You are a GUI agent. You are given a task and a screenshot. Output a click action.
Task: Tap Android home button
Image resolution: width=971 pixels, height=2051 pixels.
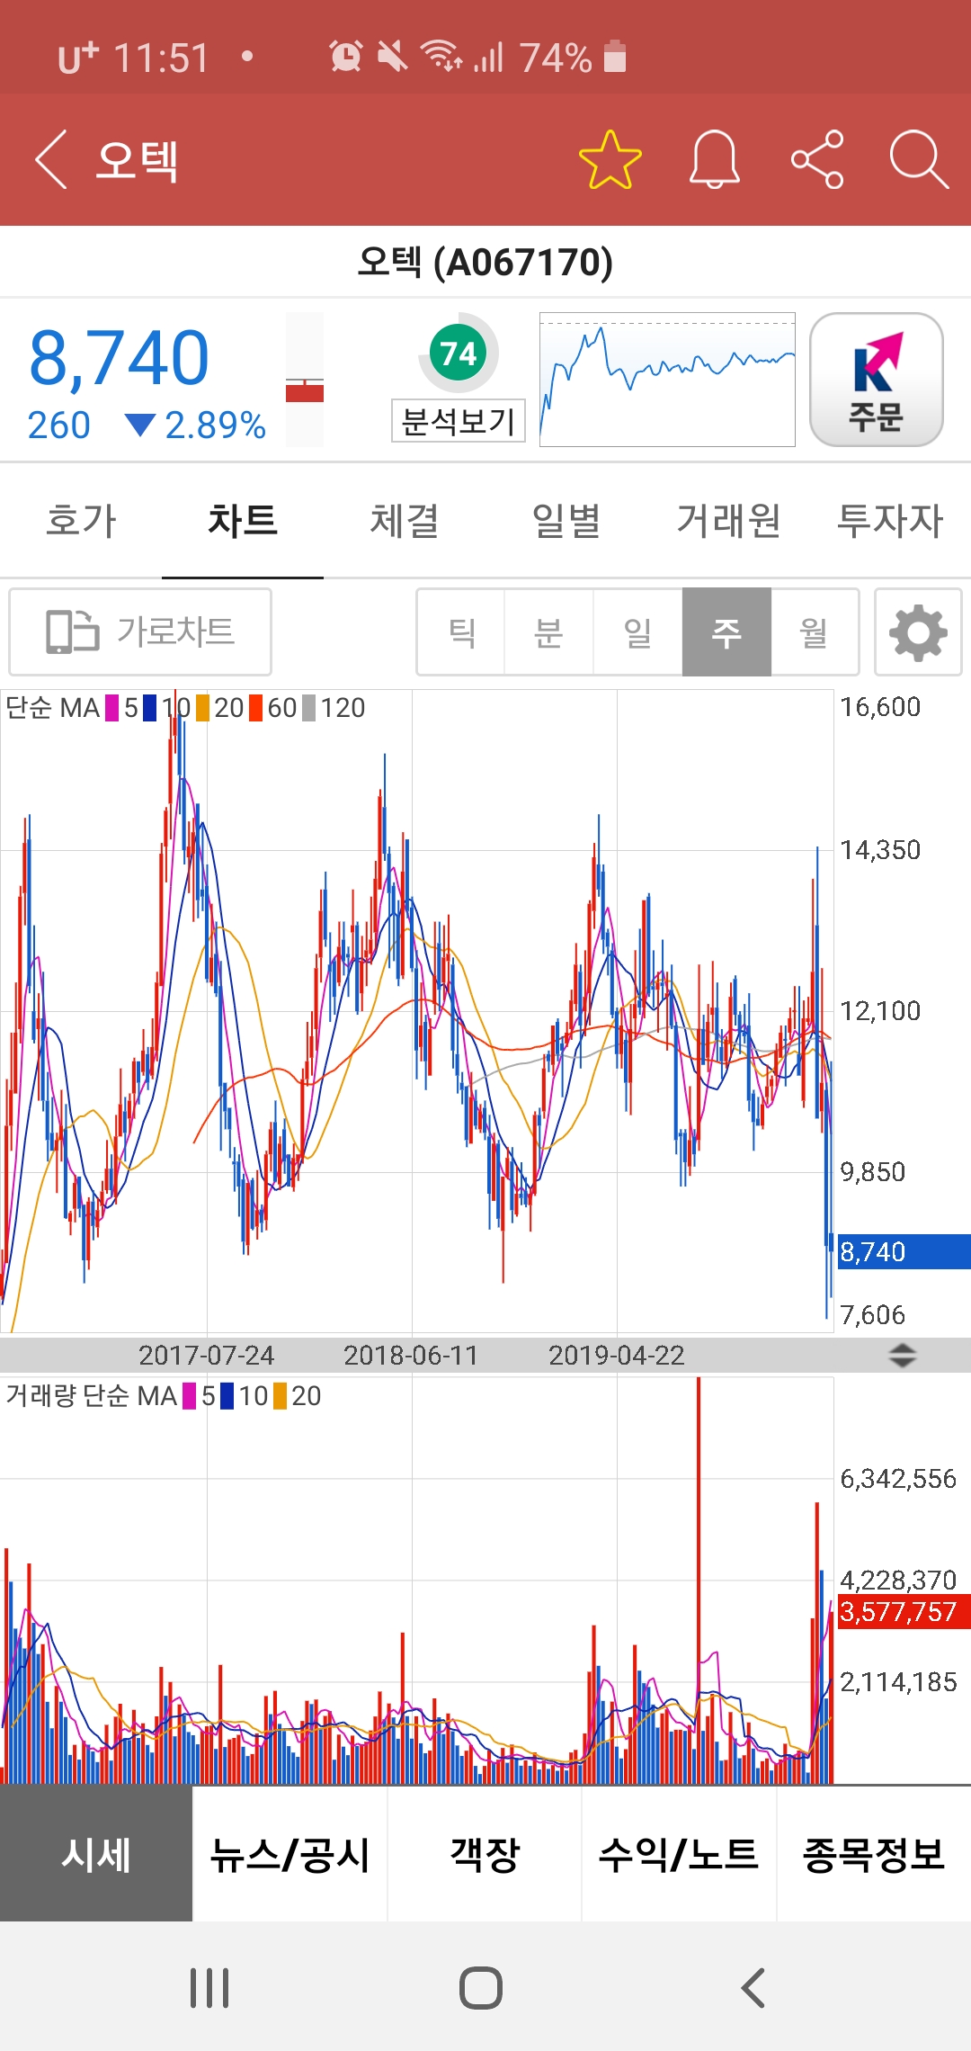(x=481, y=1988)
